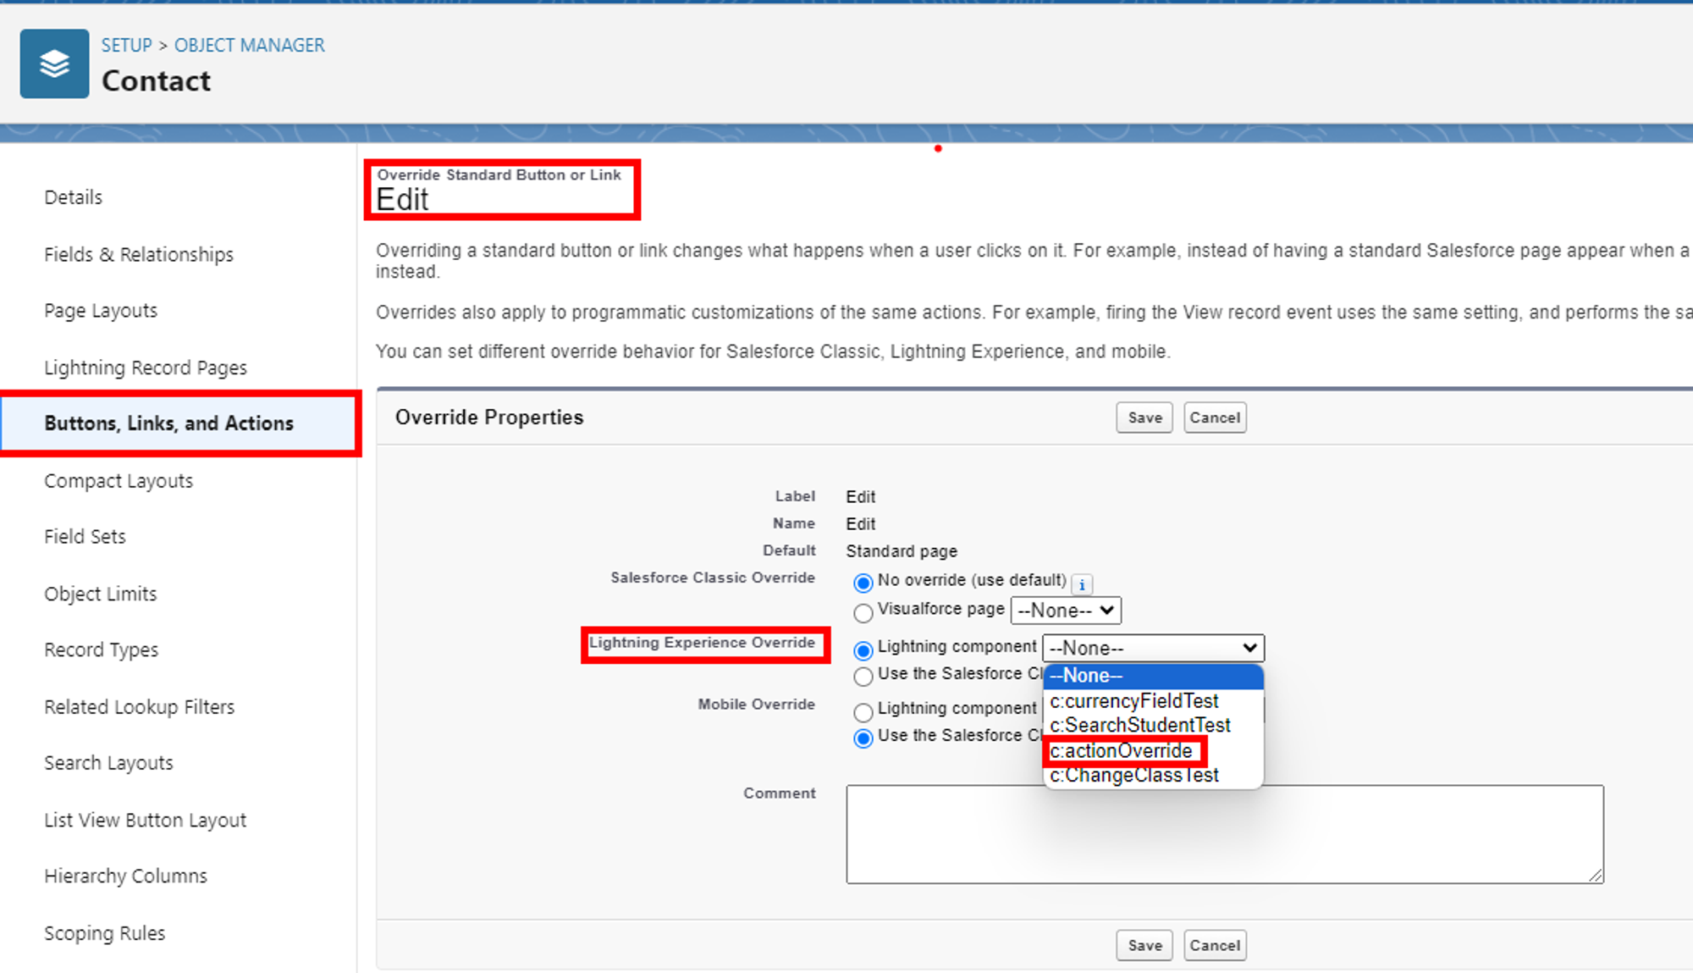Open Lightning Record Pages
The width and height of the screenshot is (1693, 973).
coord(146,368)
